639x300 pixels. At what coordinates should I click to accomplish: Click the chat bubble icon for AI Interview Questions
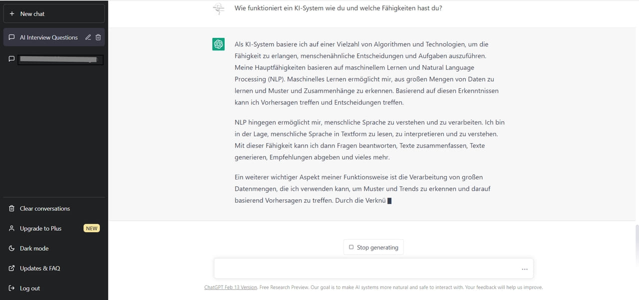tap(12, 37)
